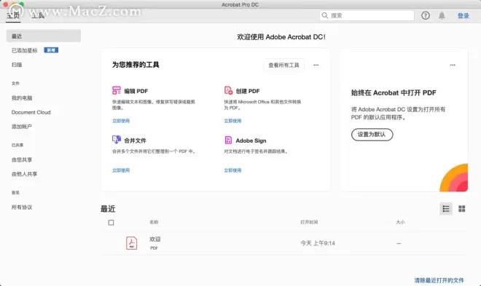The width and height of the screenshot is (481, 286).
Task: Click 清除最近打开的文件 link
Action: click(x=439, y=280)
